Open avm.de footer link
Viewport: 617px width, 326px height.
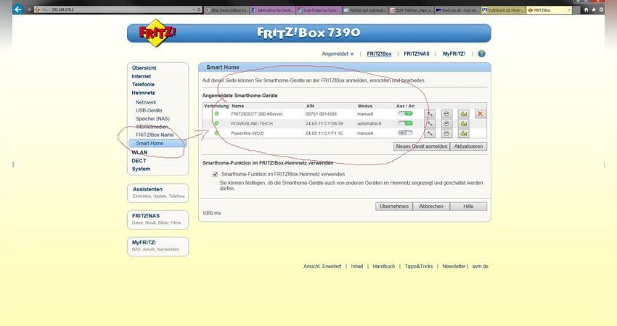[480, 267]
